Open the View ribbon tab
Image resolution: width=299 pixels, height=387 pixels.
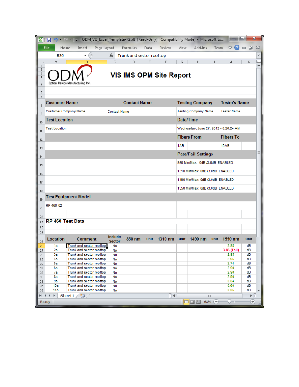point(182,48)
